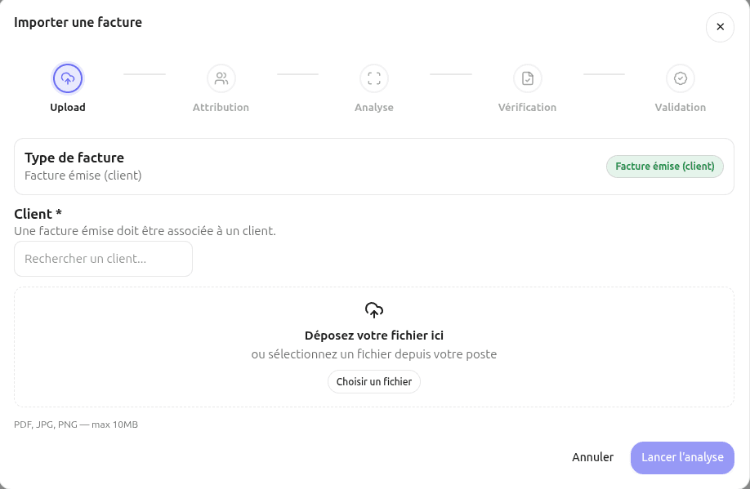Click the Type de facture card
Image resolution: width=750 pixels, height=489 pixels.
click(374, 166)
